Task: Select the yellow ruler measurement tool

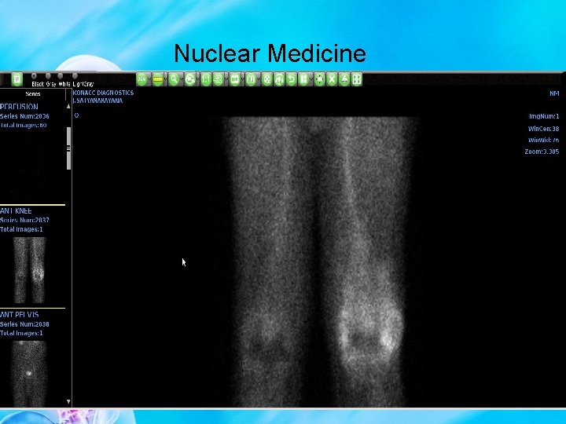Action: pyautogui.click(x=158, y=79)
